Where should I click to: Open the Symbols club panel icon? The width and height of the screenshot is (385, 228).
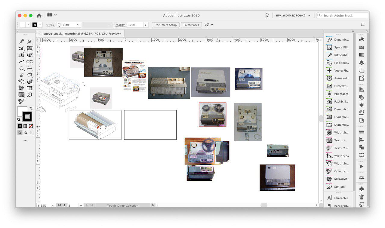[362, 189]
